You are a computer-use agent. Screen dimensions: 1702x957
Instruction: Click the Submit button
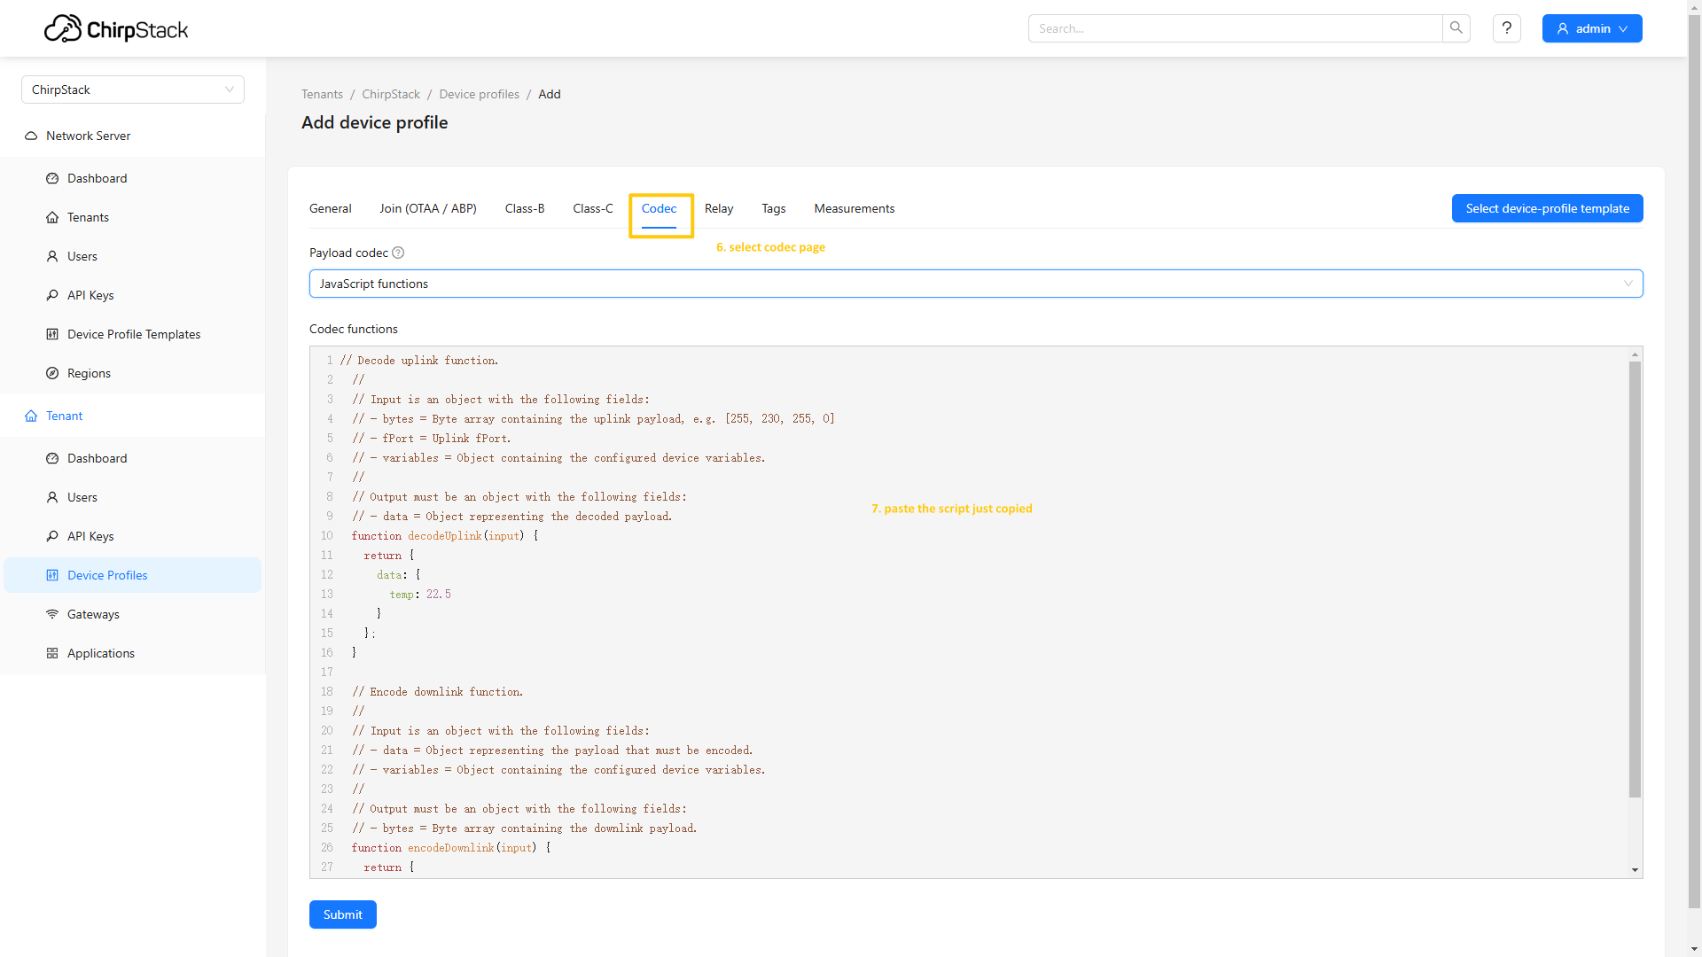pyautogui.click(x=342, y=914)
